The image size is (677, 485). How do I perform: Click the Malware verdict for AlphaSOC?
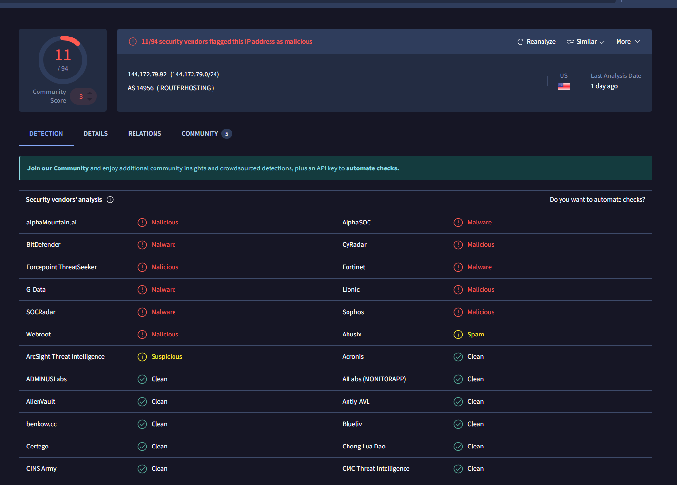tap(480, 223)
